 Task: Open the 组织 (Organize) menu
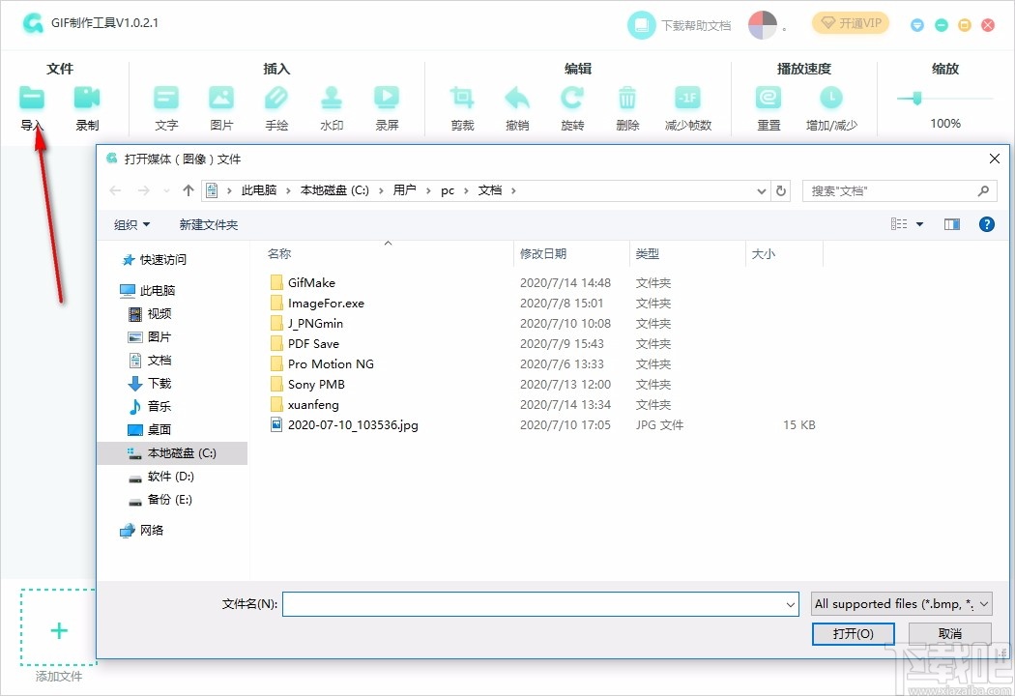coord(132,223)
